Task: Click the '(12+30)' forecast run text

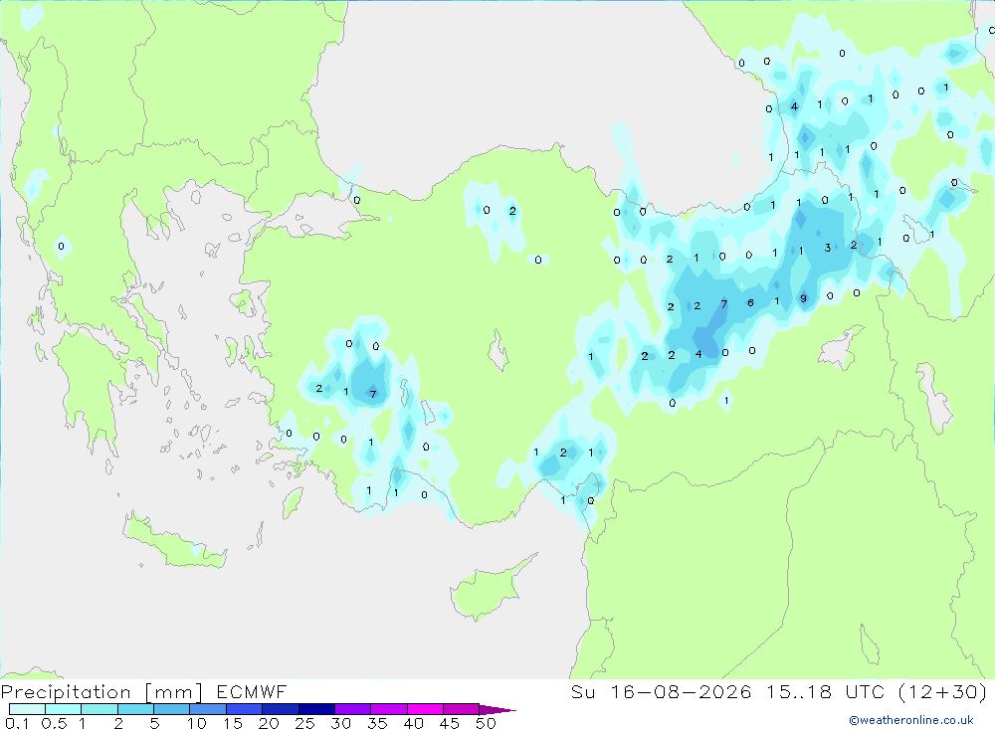Action: tap(943, 691)
